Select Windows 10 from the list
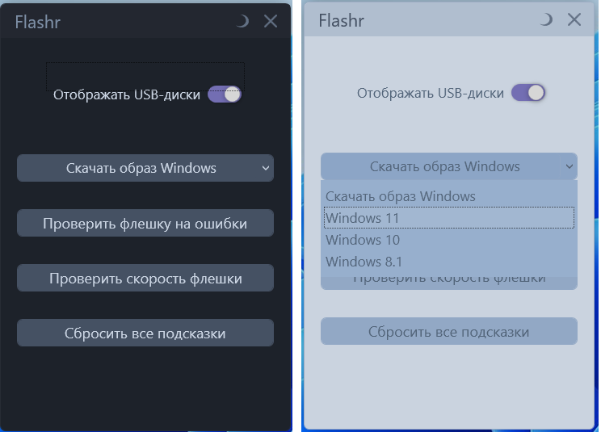601x432 pixels. [449, 240]
